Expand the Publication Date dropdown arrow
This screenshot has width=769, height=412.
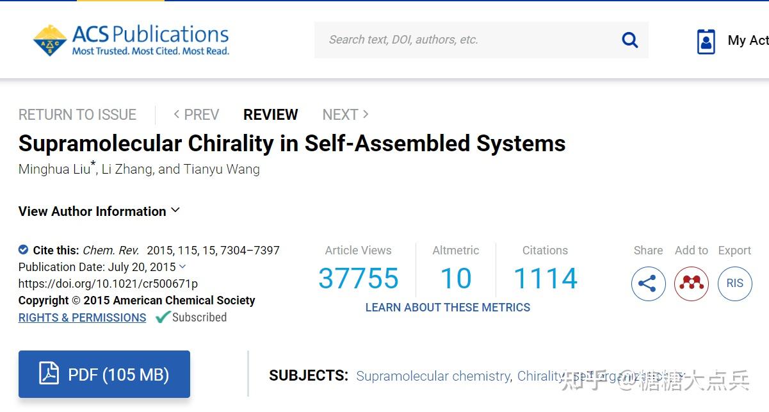[182, 267]
